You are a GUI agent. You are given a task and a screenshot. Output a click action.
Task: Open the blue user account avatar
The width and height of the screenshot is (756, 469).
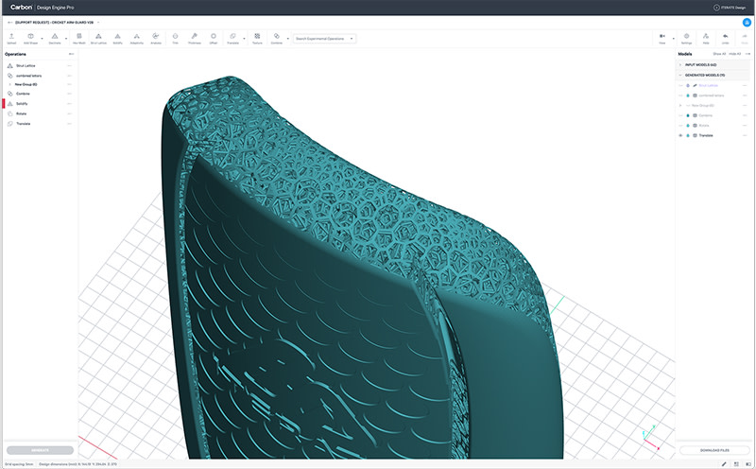(747, 22)
